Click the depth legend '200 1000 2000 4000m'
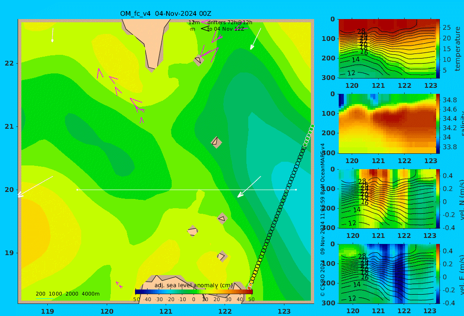The height and width of the screenshot is (316, 464). tap(67, 294)
